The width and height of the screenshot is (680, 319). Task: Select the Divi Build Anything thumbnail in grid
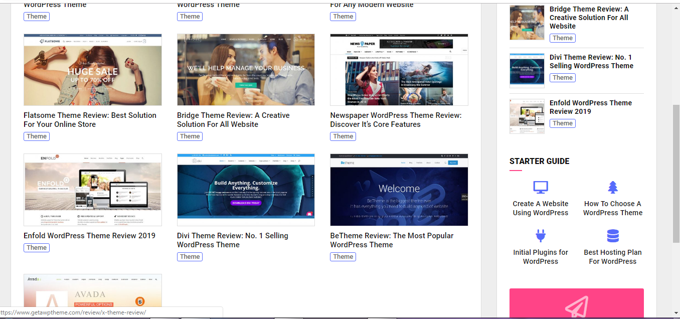click(246, 190)
